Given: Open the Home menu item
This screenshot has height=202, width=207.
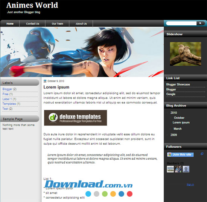Looking at the screenshot, I should coord(10,23).
